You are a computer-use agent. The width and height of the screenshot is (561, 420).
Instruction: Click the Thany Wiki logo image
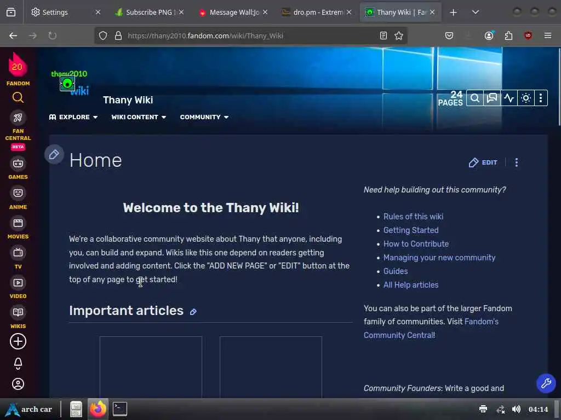(70, 83)
